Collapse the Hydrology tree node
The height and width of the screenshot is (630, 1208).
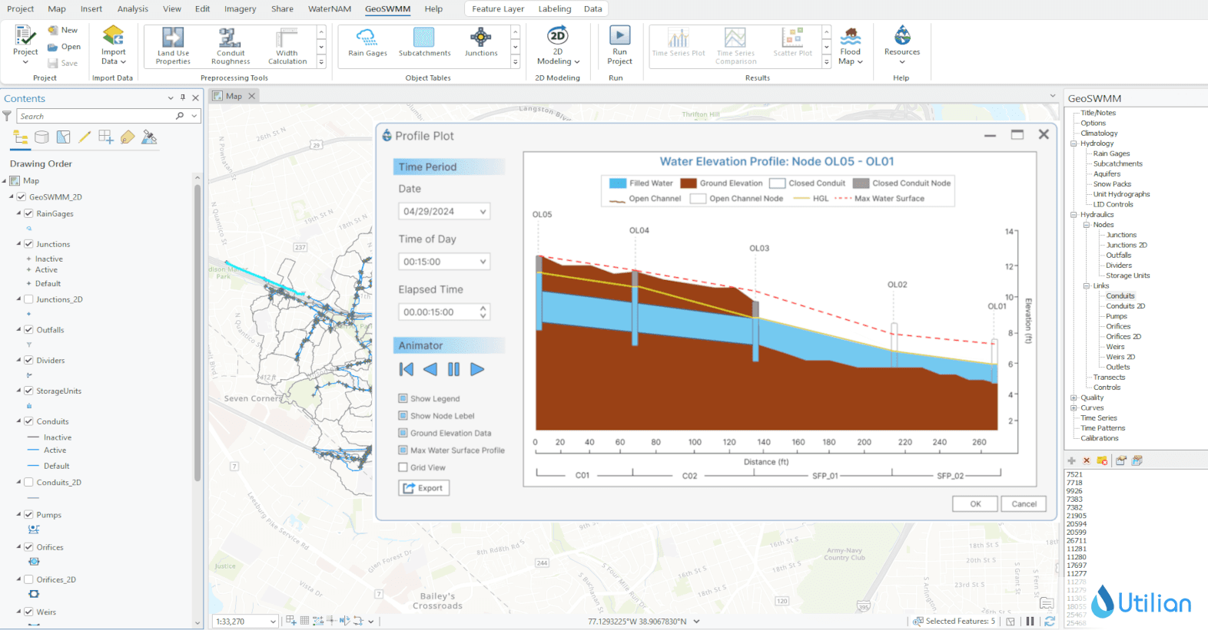tap(1074, 143)
